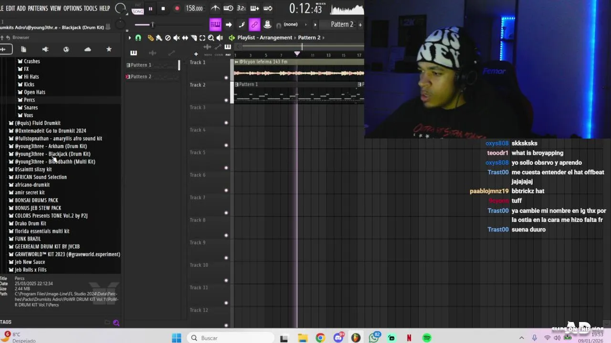Screen dimensions: 611x343
Task: Open Spotify from the Windows taskbar
Action: tap(427, 338)
